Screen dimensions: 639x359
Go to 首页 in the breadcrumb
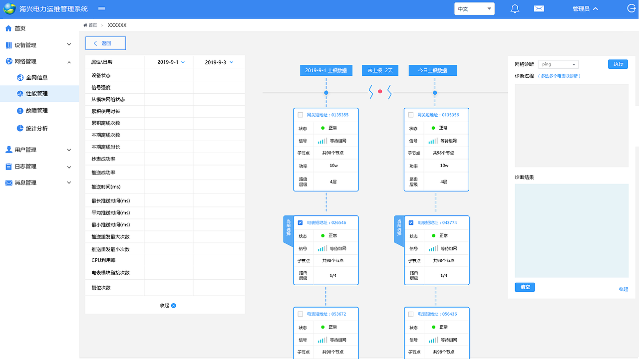point(90,25)
